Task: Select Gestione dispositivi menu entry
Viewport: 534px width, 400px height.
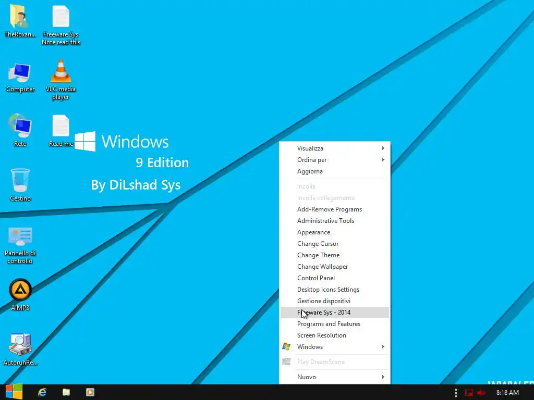Action: tap(335, 301)
